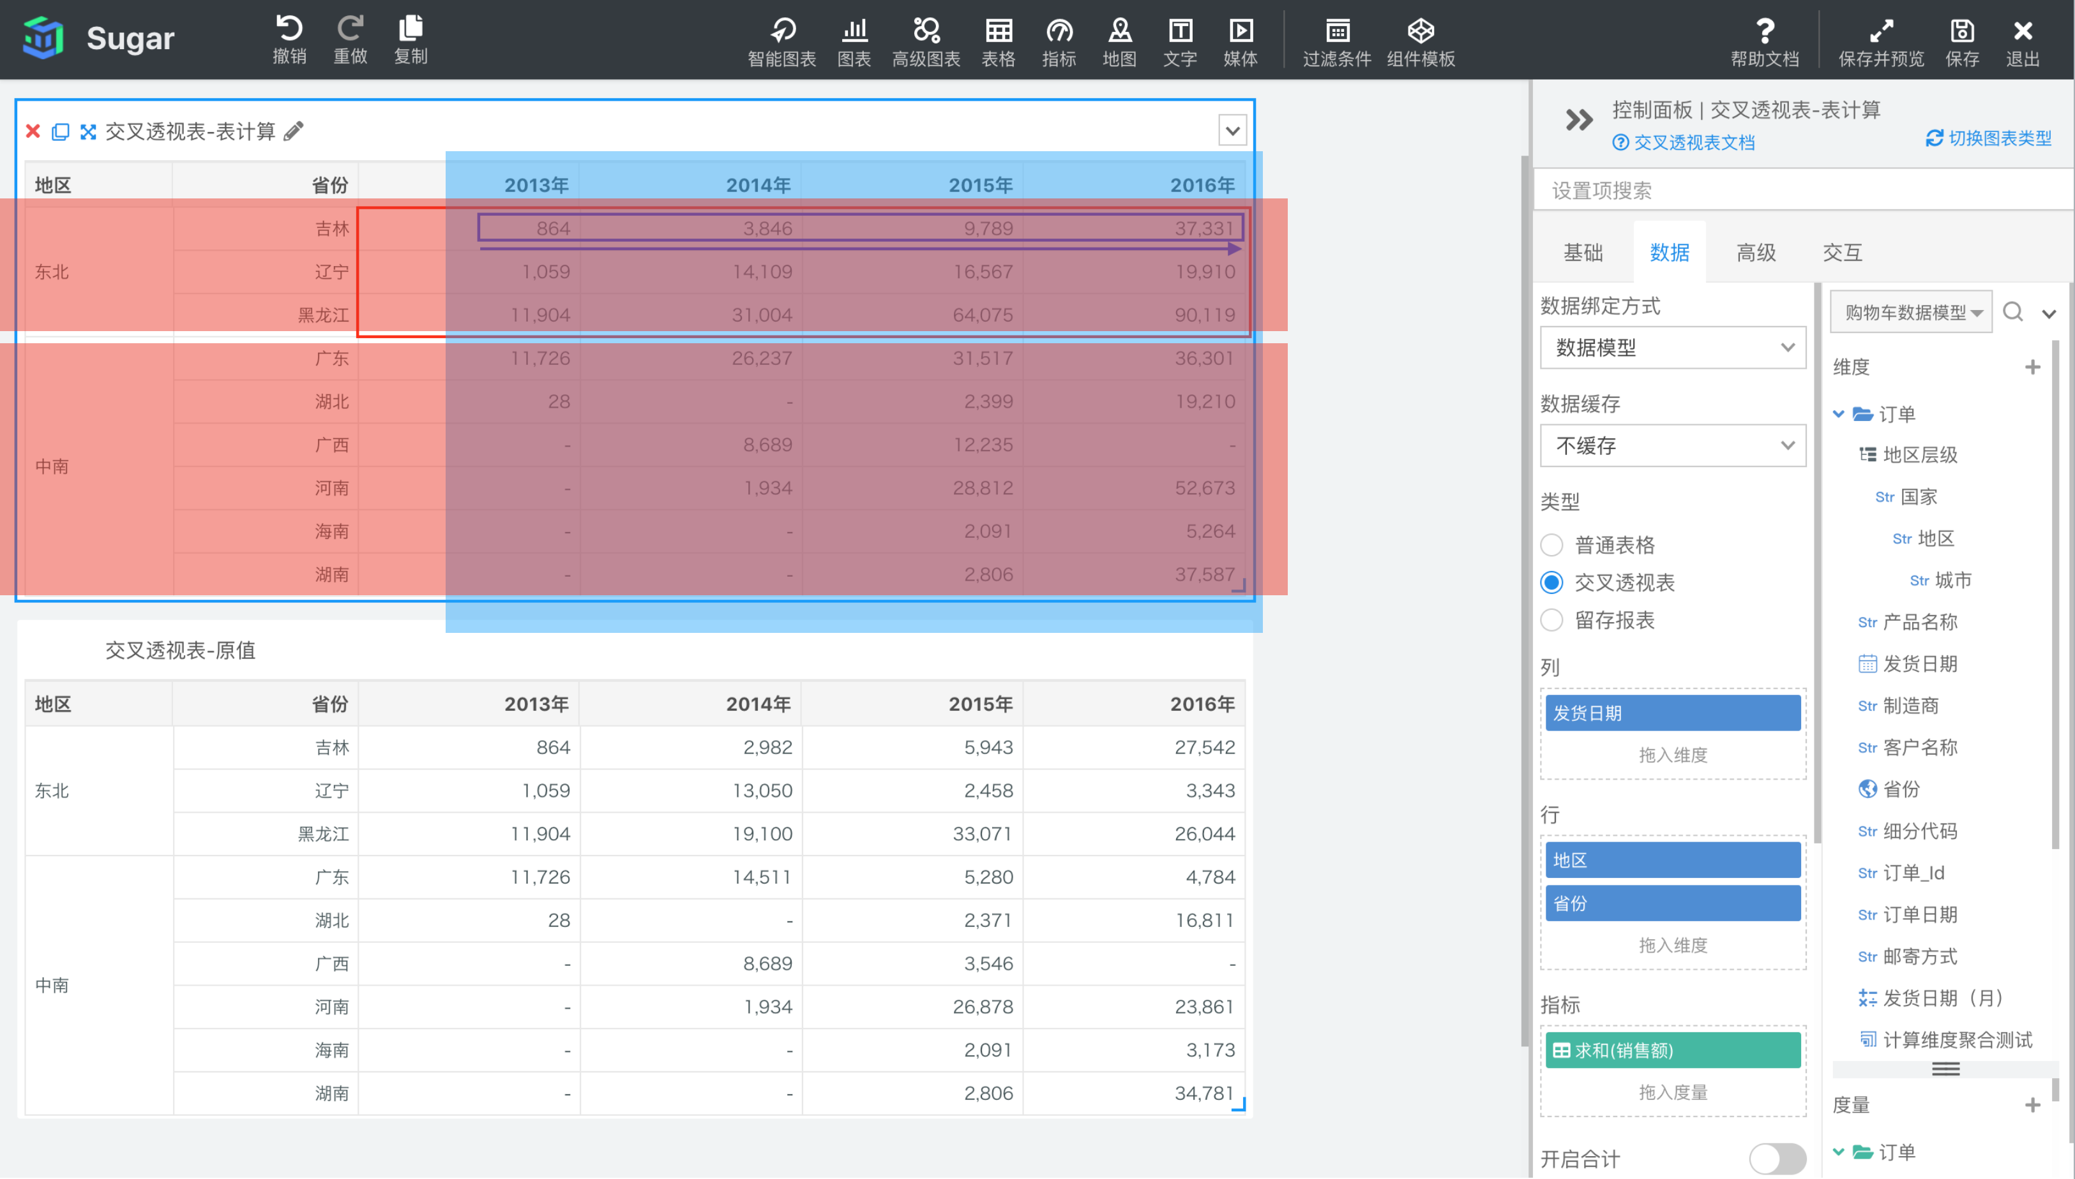This screenshot has height=1179, width=2075.
Task: Click the 退出 exit icon
Action: [2023, 42]
